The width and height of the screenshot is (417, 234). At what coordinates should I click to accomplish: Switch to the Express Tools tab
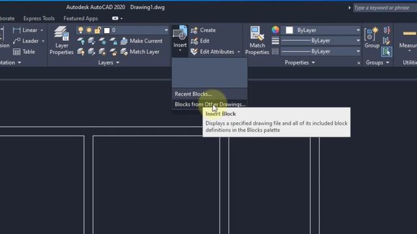39,18
